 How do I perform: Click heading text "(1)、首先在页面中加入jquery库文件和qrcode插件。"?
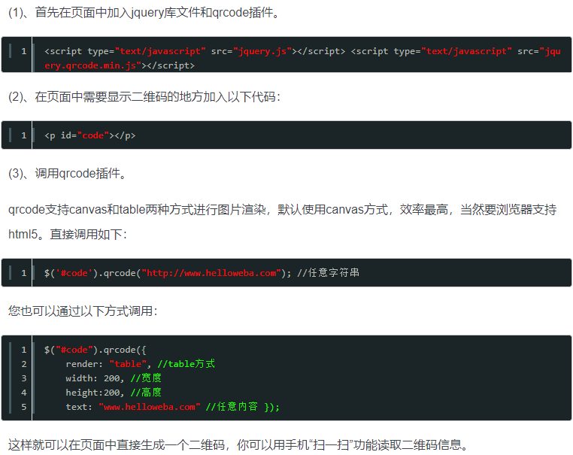coord(144,13)
